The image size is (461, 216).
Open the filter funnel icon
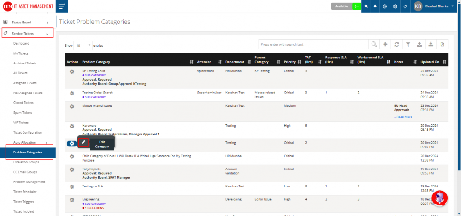pyautogui.click(x=408, y=44)
